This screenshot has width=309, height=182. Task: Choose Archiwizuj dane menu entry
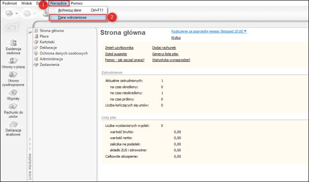tap(78, 10)
